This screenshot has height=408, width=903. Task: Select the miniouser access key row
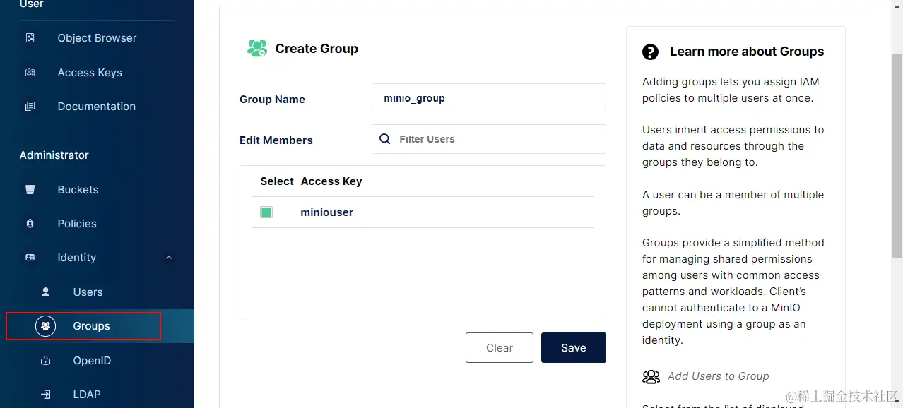point(326,212)
